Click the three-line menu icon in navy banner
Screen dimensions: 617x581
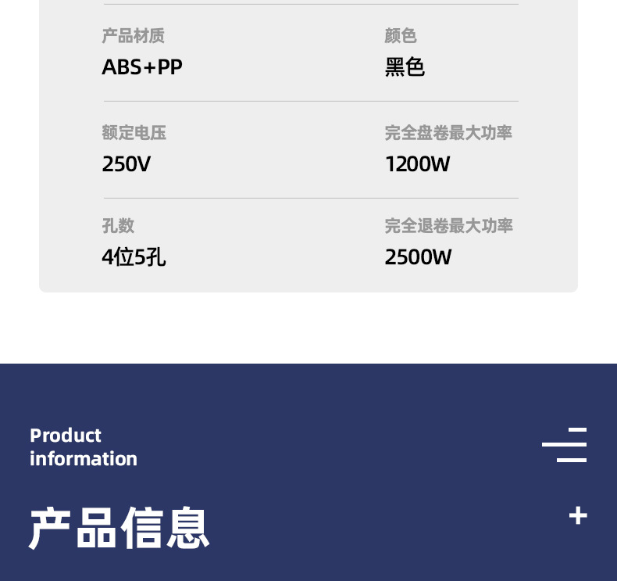[x=565, y=445]
